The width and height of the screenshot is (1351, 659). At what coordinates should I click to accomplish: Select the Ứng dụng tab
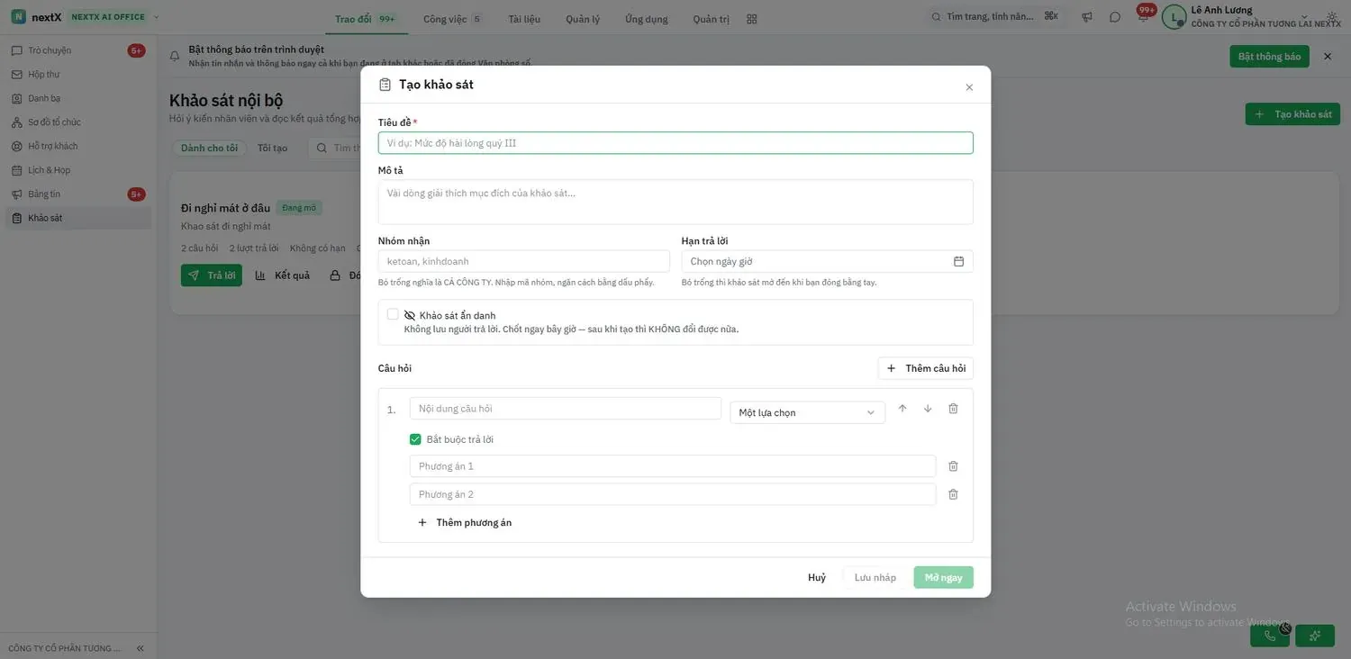tap(647, 19)
